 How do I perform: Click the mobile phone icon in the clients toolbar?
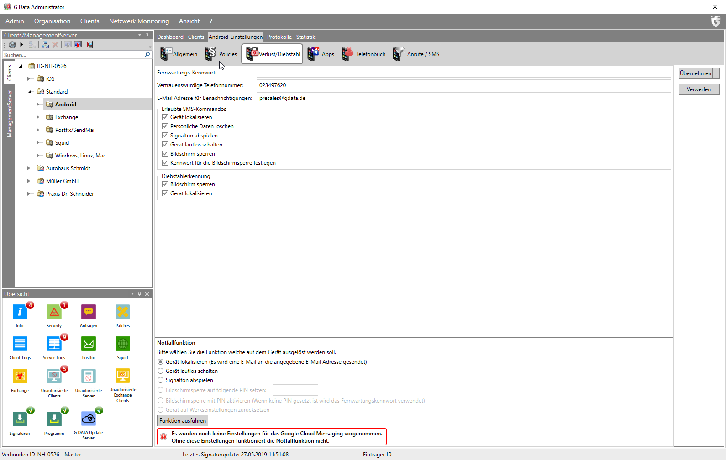pos(90,45)
